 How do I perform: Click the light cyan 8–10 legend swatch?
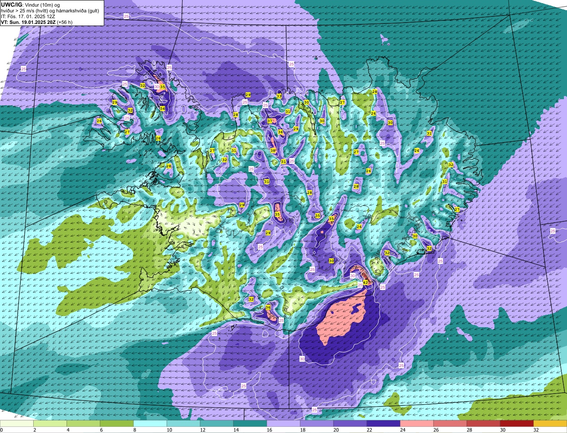pos(150,423)
